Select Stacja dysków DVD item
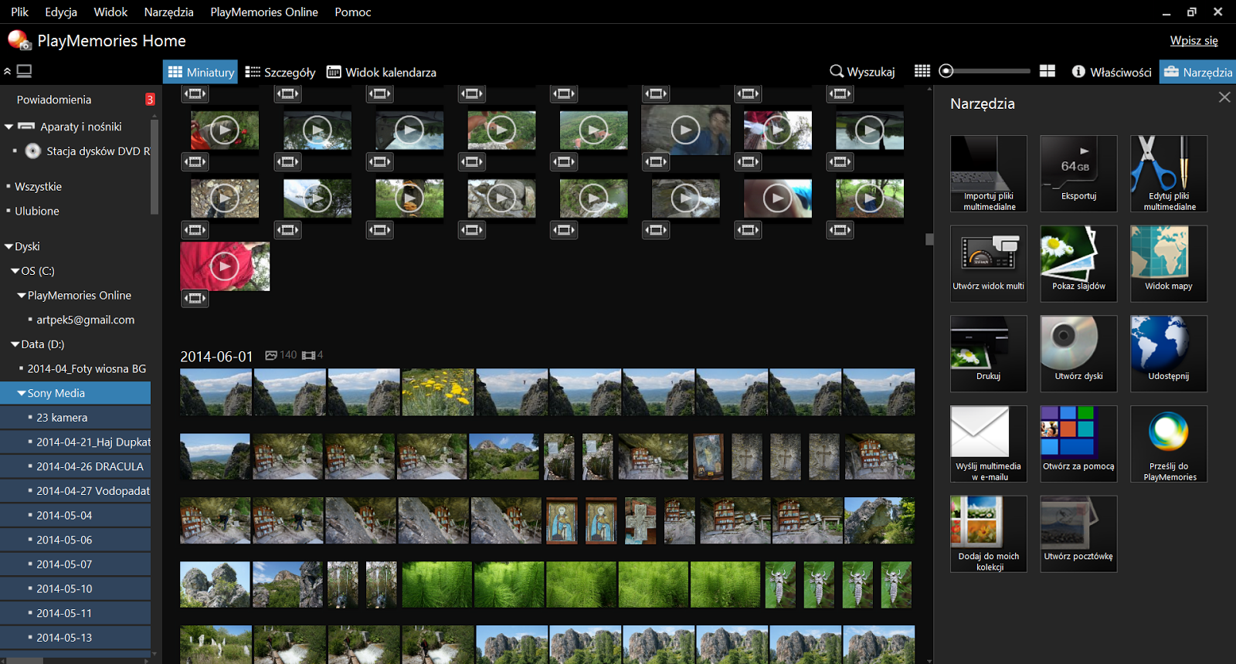This screenshot has width=1236, height=664. [98, 151]
